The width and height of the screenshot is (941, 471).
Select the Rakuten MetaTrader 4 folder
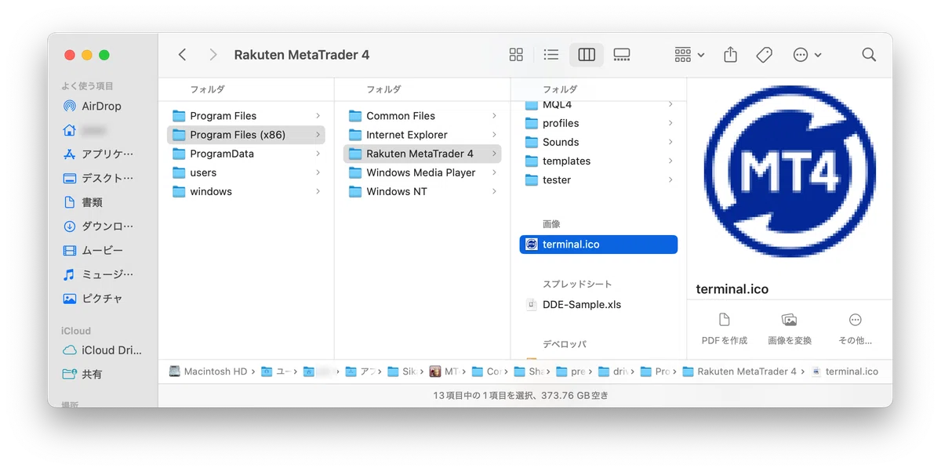[x=422, y=154]
